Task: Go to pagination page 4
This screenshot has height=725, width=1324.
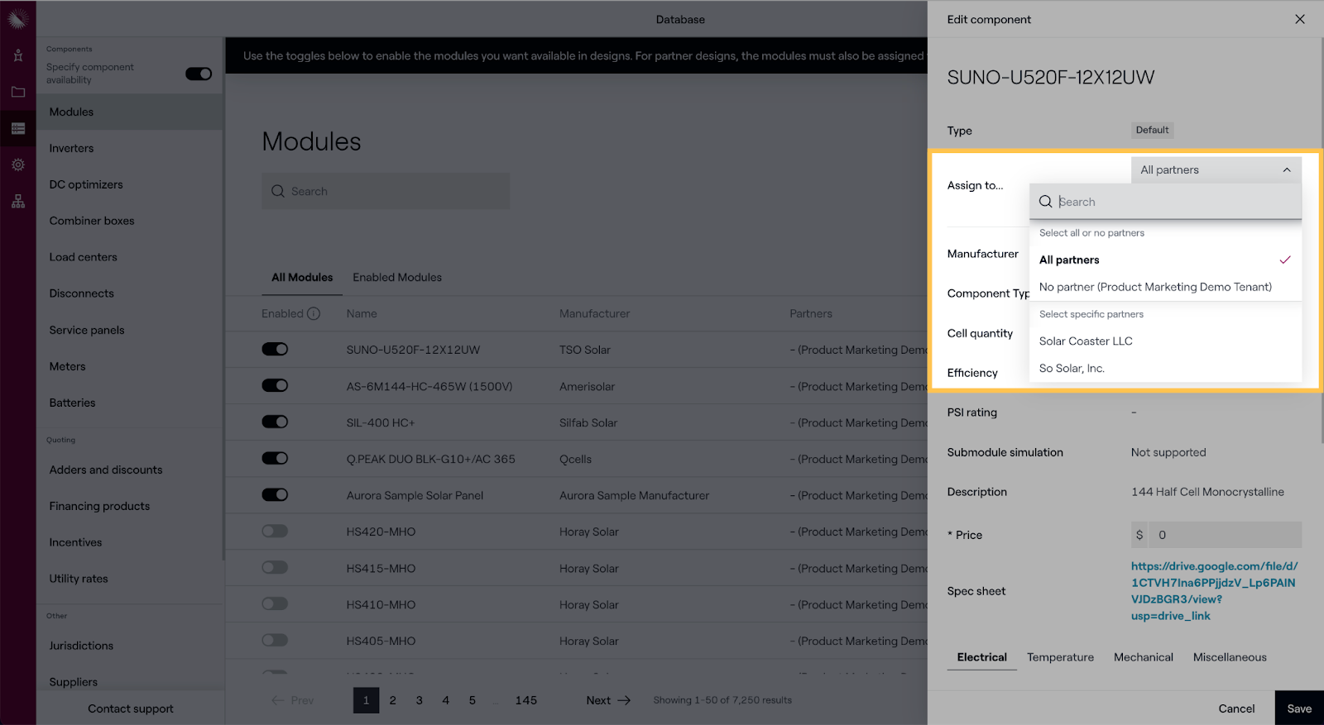Action: [446, 700]
